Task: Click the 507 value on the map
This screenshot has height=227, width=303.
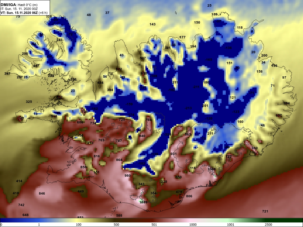Action: pyautogui.click(x=143, y=58)
